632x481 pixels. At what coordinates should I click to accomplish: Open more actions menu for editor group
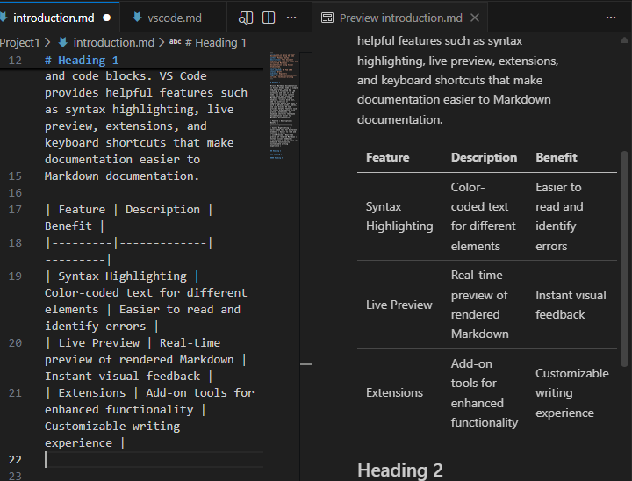click(x=291, y=18)
